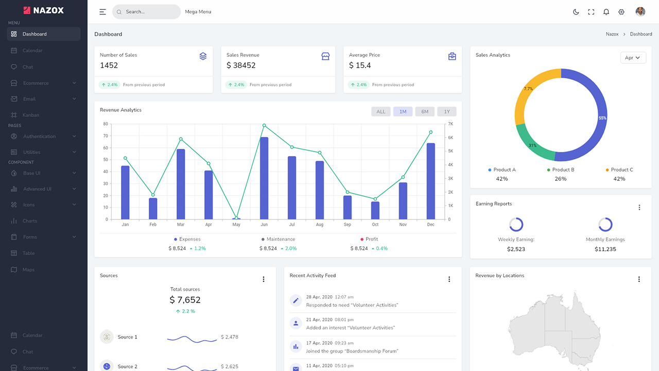
Task: Open the Charts section in the sidebar
Action: click(x=29, y=221)
